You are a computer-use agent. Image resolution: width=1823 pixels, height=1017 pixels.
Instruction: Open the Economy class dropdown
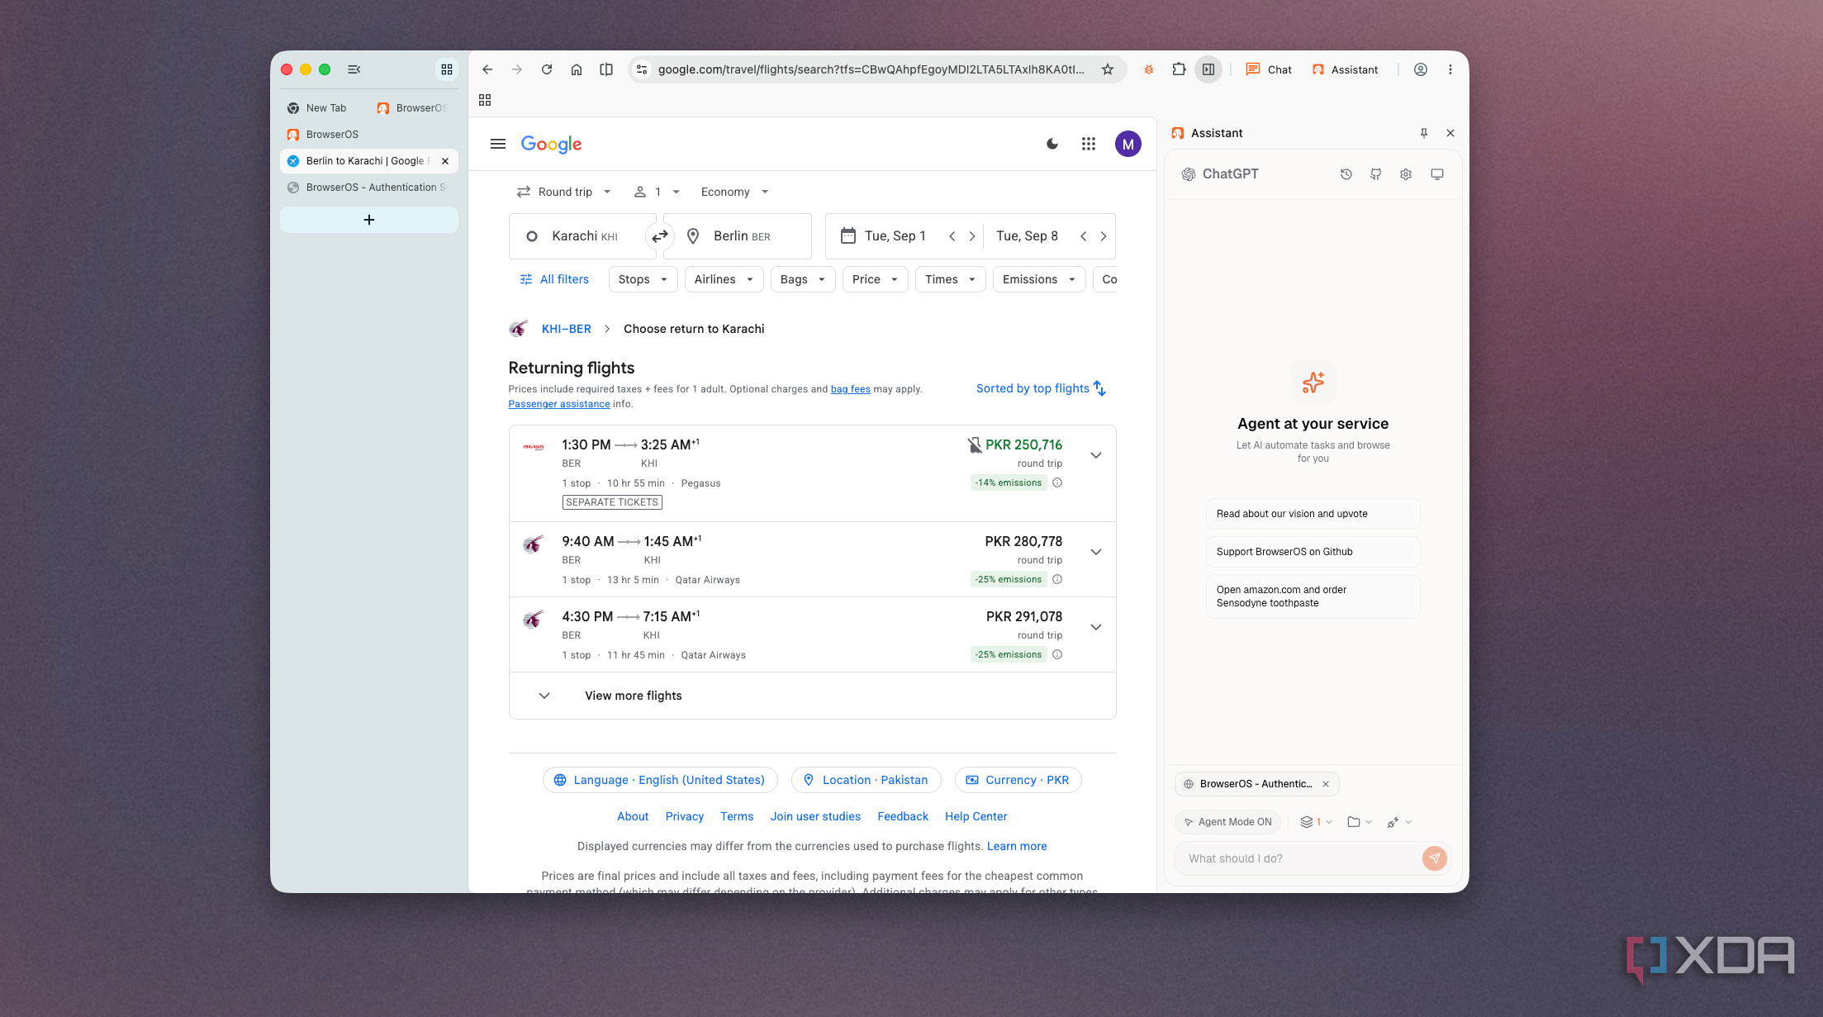(x=734, y=192)
